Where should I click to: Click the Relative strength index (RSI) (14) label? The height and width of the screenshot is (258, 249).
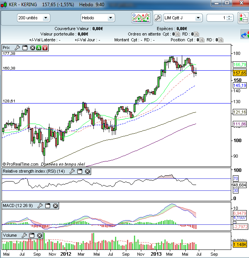[x=34, y=171]
